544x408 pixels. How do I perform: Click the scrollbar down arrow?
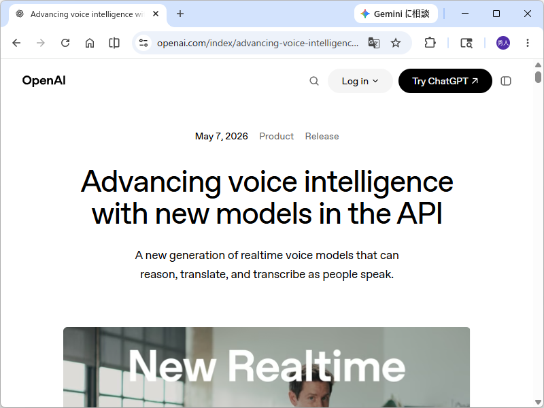538,403
